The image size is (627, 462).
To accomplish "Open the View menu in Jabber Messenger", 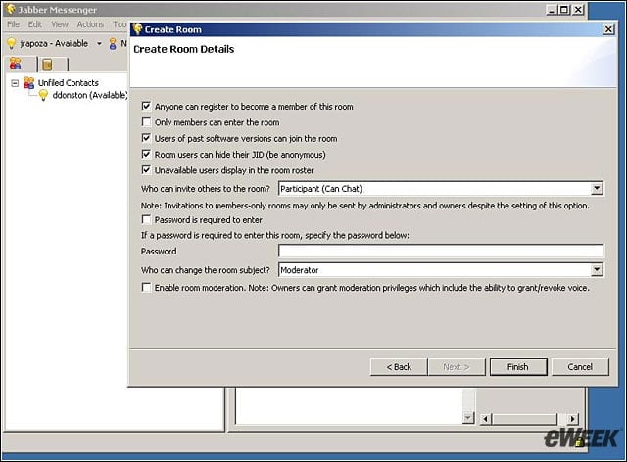I will point(60,24).
